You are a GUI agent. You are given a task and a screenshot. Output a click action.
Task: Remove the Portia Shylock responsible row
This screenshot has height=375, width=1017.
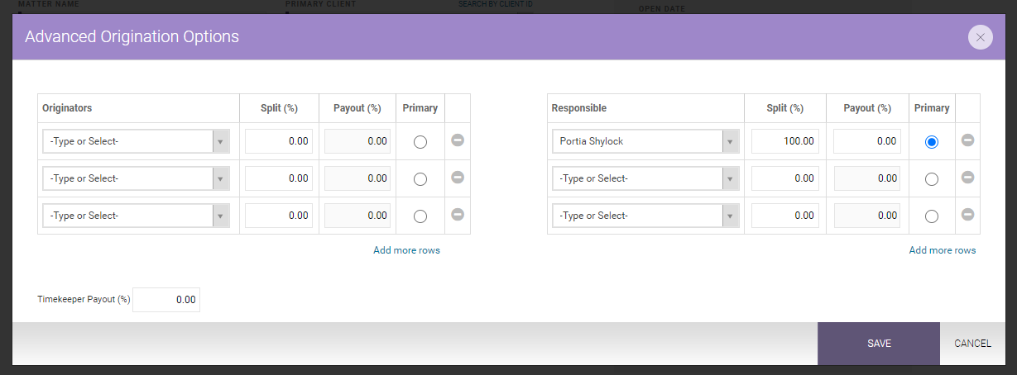click(967, 140)
